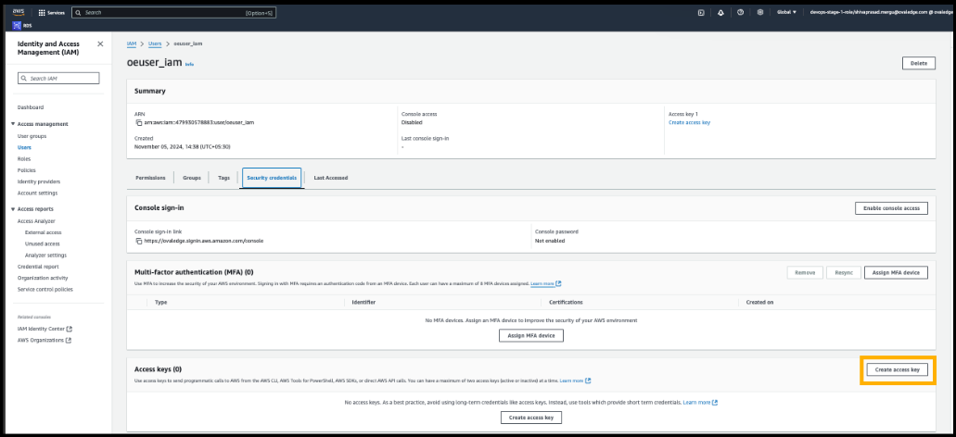The image size is (956, 437).
Task: Click the console sign-in URL text
Action: coord(204,241)
